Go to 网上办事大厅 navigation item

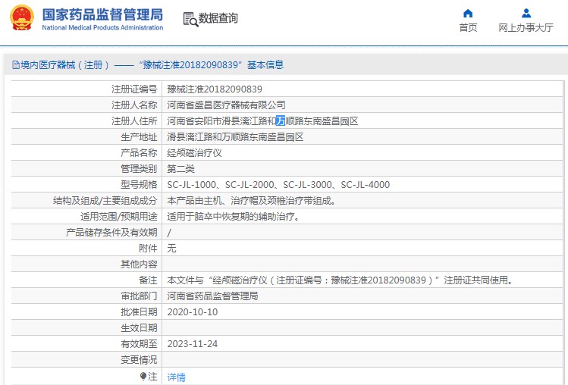tap(526, 28)
